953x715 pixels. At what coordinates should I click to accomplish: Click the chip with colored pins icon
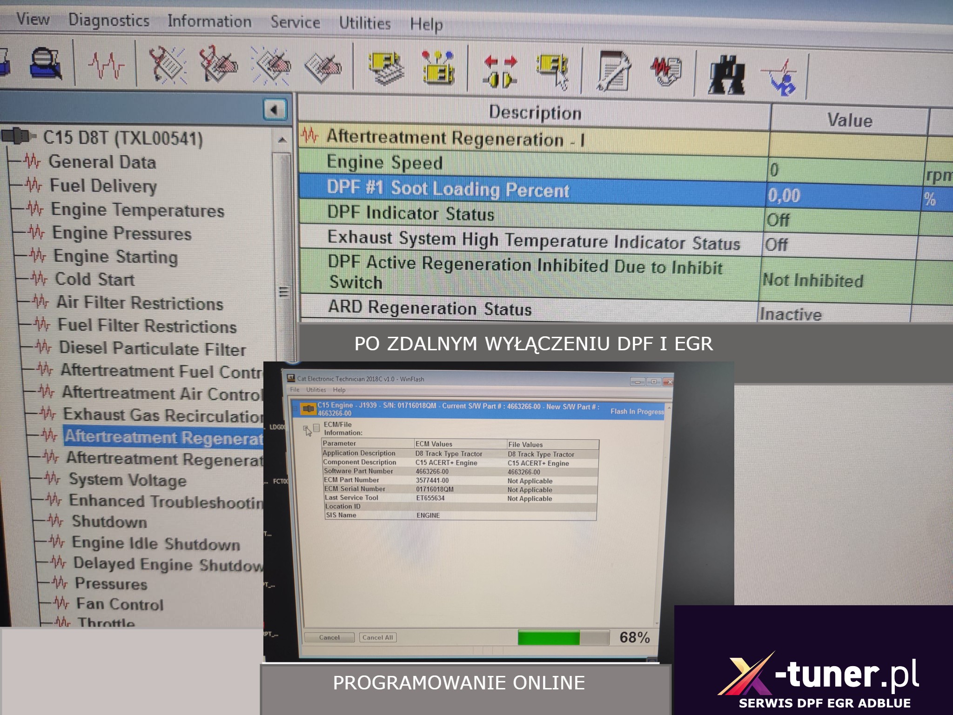tap(437, 68)
